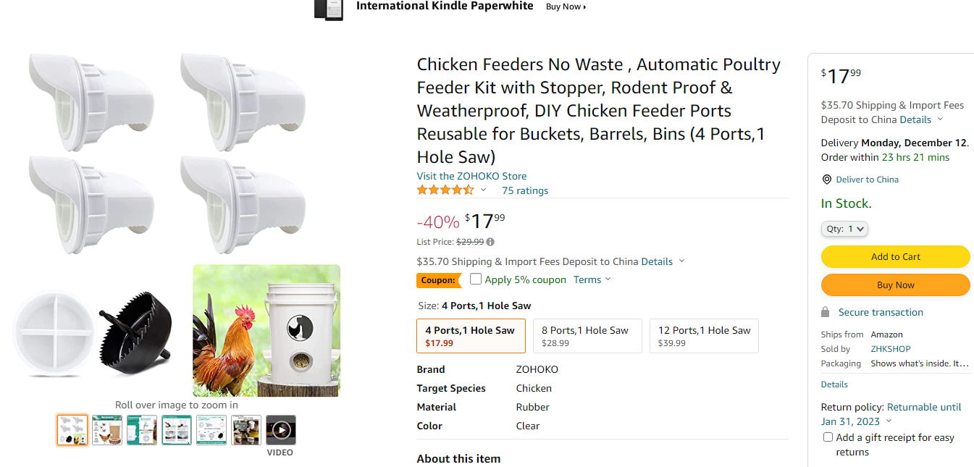Viewport: 974px width, 467px height.
Task: Select the 8 Ports, 1 Hole Saw size
Action: (x=587, y=336)
